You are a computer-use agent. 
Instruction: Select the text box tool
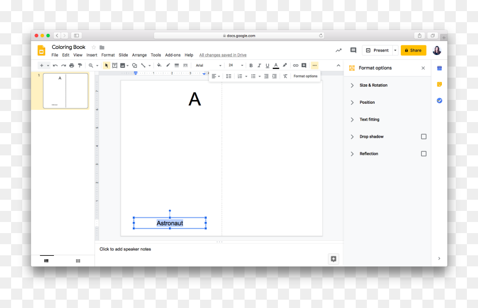point(114,65)
